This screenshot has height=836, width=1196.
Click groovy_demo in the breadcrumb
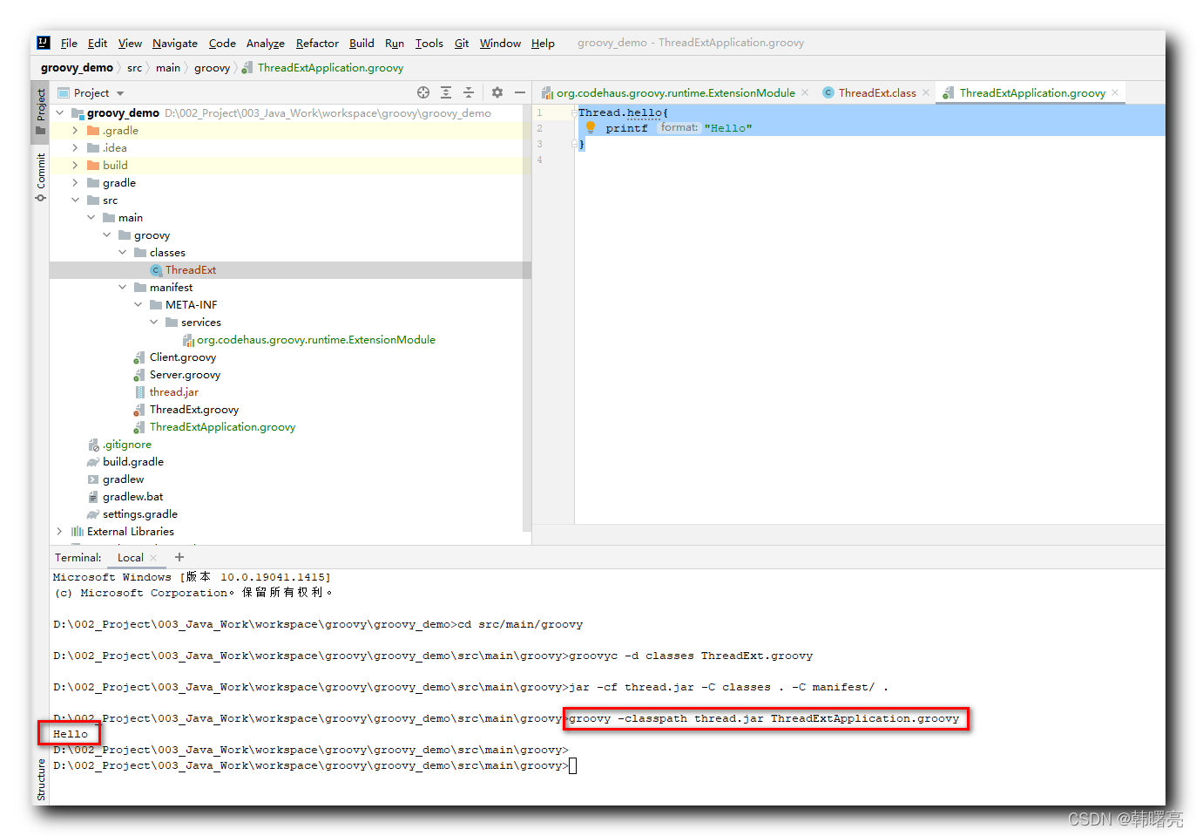(77, 67)
